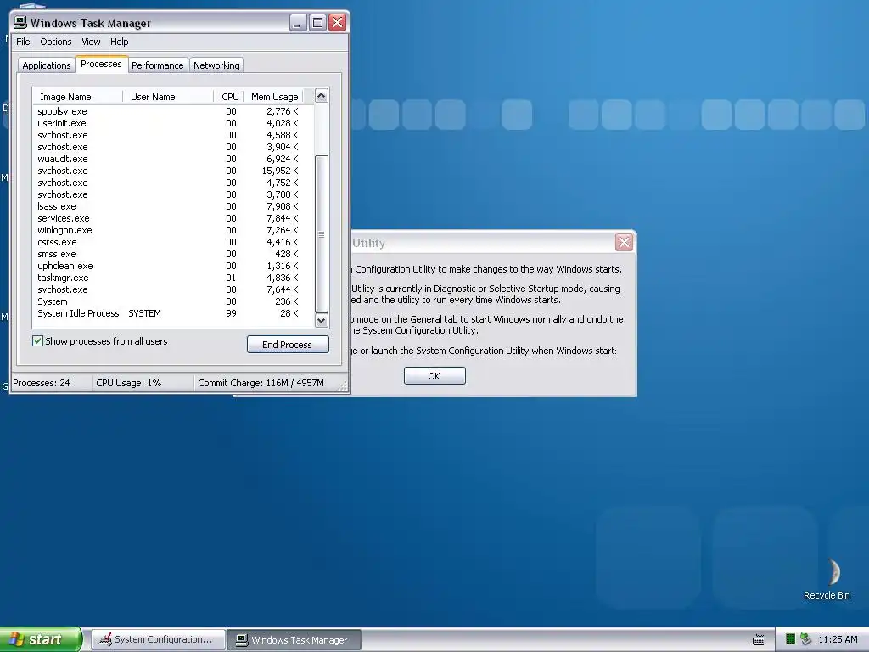Screen dimensions: 869x652
Task: Click Windows Task Manager taskbar button
Action: [x=294, y=640]
